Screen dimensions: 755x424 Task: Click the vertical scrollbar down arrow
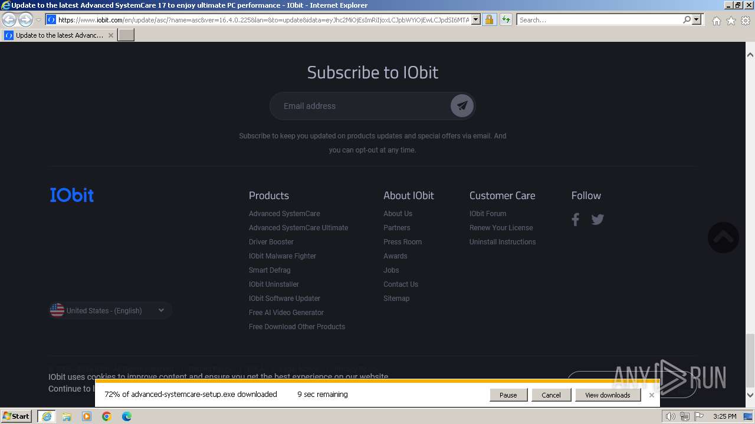click(750, 395)
